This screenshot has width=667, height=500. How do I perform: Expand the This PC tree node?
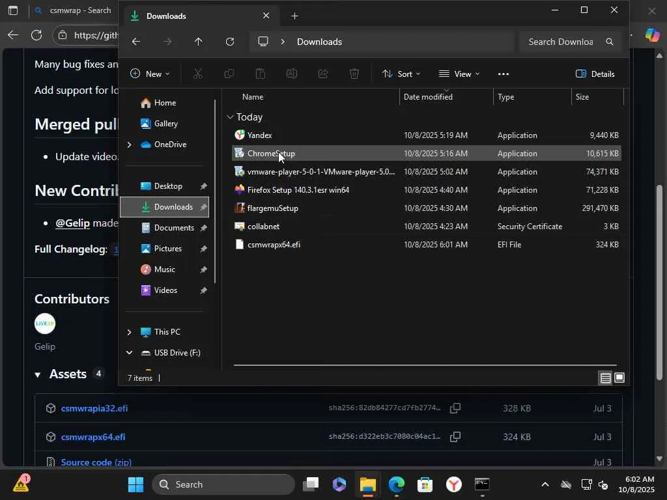coord(130,332)
